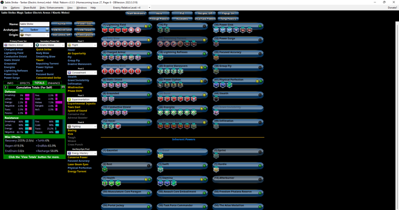Image resolution: width=399 pixels, height=210 pixels.
Task: Select the enhancement slot under Lightning Reflexes
Action: [160, 57]
